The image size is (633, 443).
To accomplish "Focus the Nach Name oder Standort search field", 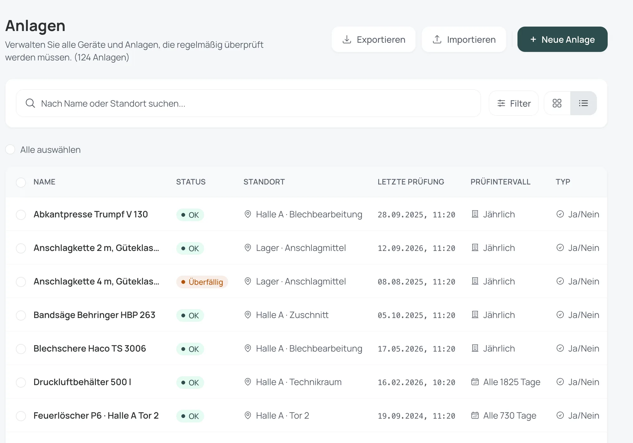I will tap(248, 103).
